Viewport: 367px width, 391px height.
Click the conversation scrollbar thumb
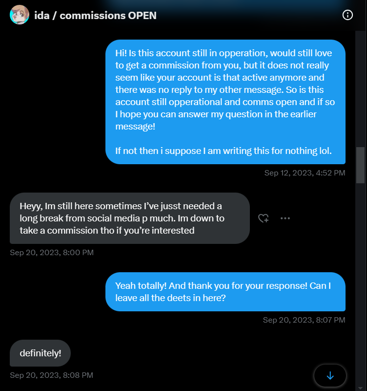coord(361,165)
